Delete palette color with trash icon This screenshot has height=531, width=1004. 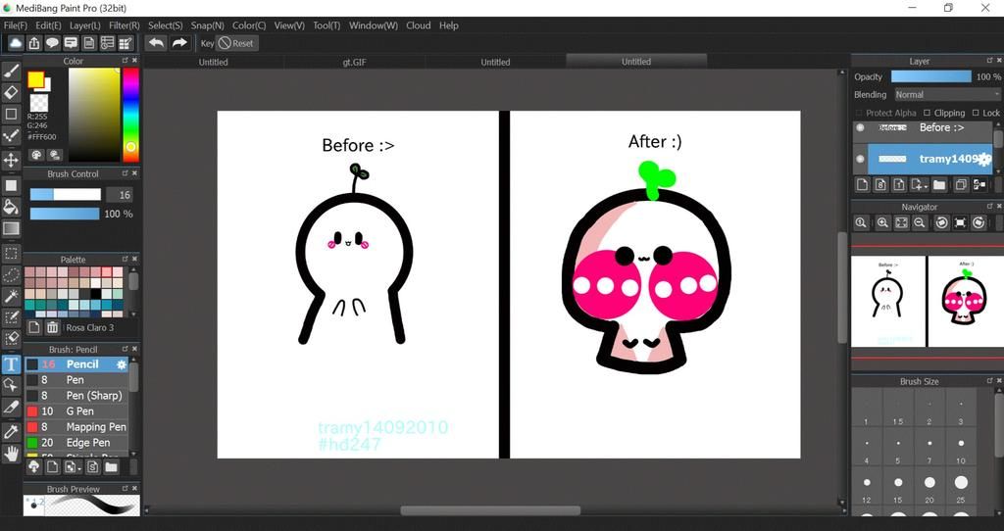(53, 327)
